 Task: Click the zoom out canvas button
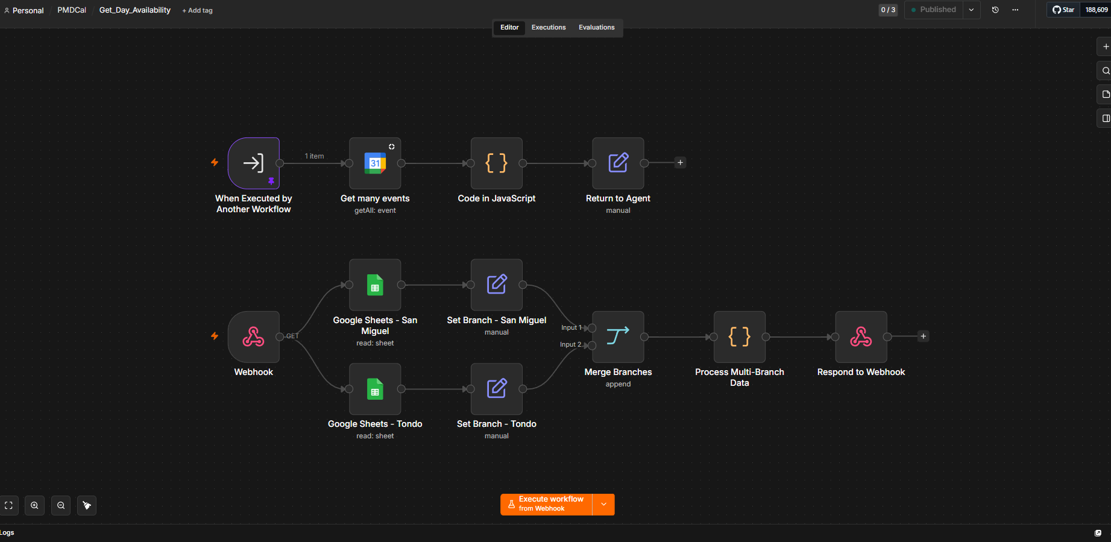(x=61, y=505)
